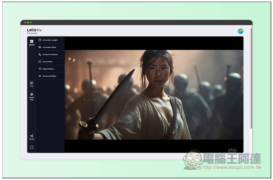
Task: Click the Animation Length clock icon
Action: point(40,40)
